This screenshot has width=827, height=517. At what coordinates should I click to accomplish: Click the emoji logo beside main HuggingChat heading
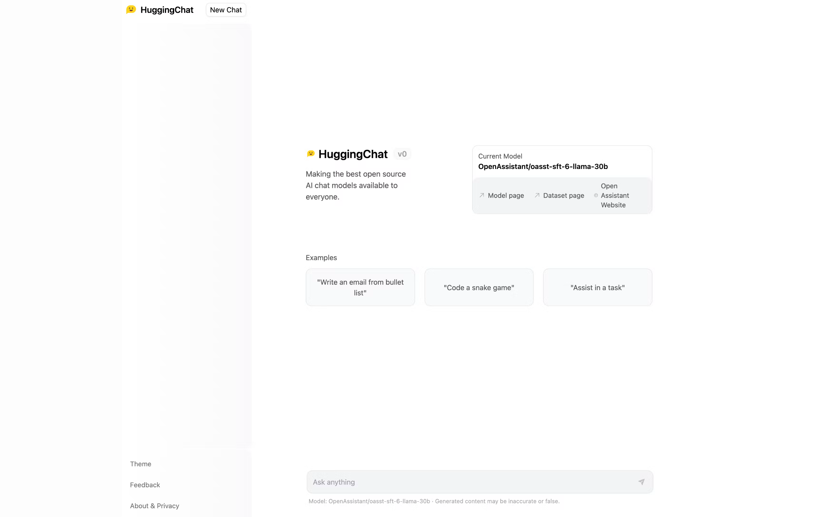point(311,154)
